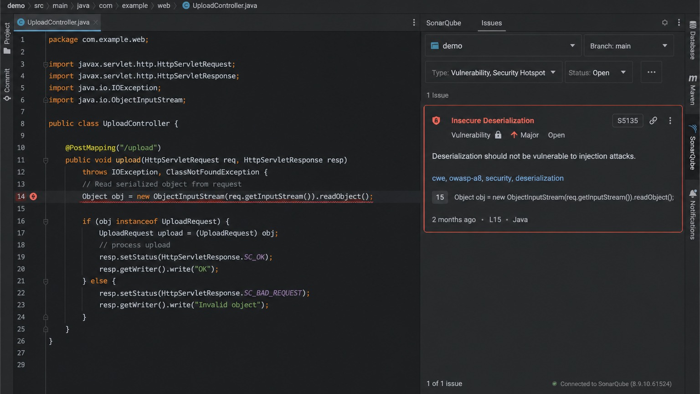Open the Commit tool window
The width and height of the screenshot is (700, 394).
click(7, 85)
